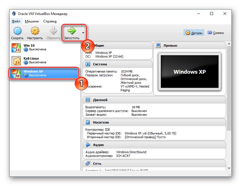Open the Машина menu
The height and width of the screenshot is (186, 241).
[32, 21]
